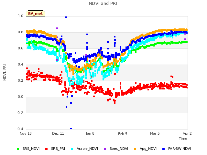
Task: Click the chart title NDVI and PRI
Action: coord(103,4)
